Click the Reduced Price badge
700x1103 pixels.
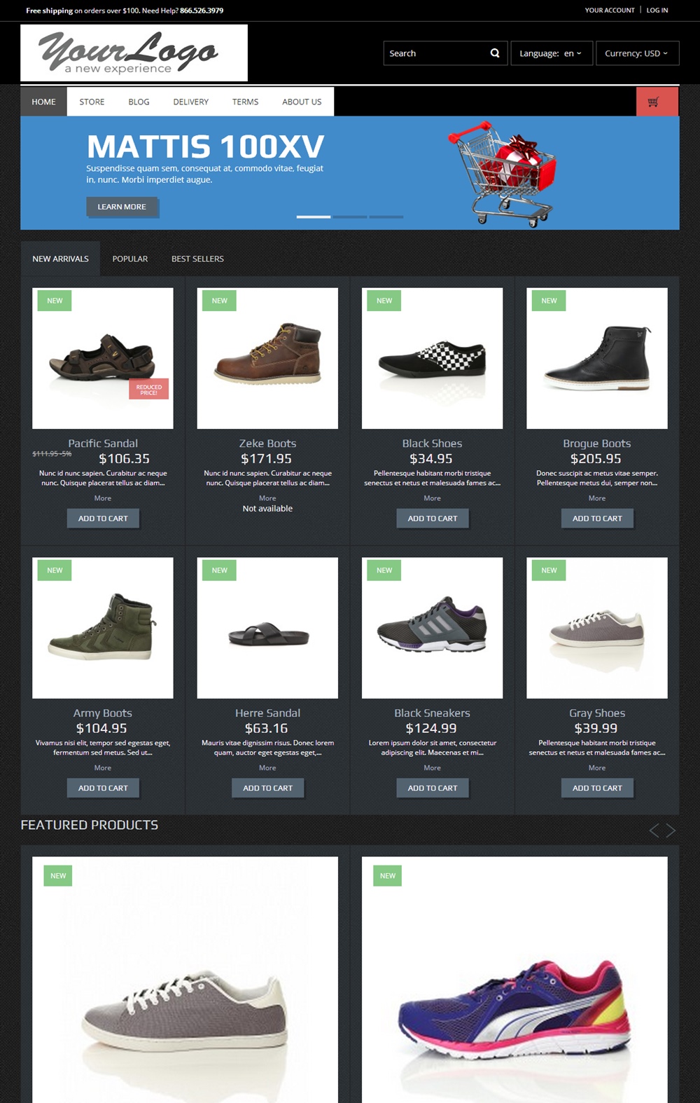tap(148, 389)
